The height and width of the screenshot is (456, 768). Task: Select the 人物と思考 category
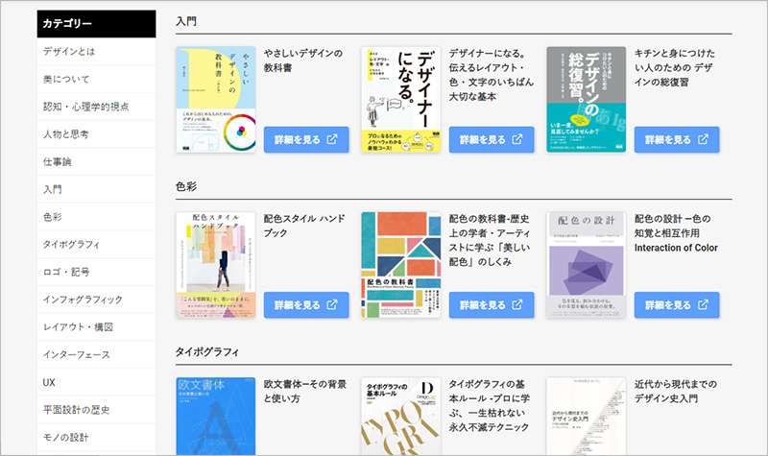(97, 134)
